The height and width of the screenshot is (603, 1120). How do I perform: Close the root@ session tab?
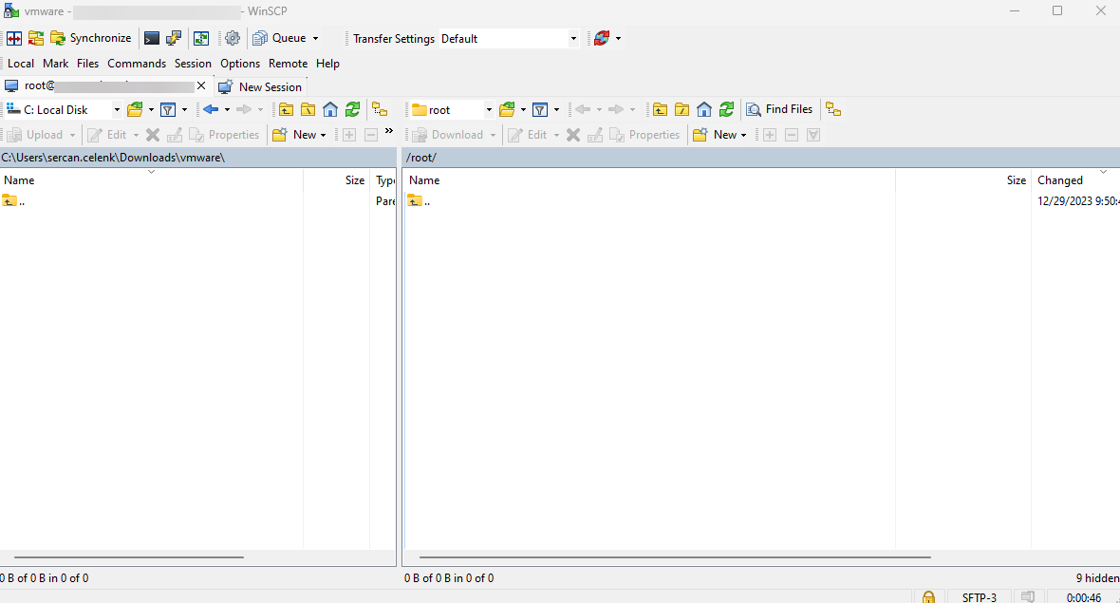[x=201, y=85]
